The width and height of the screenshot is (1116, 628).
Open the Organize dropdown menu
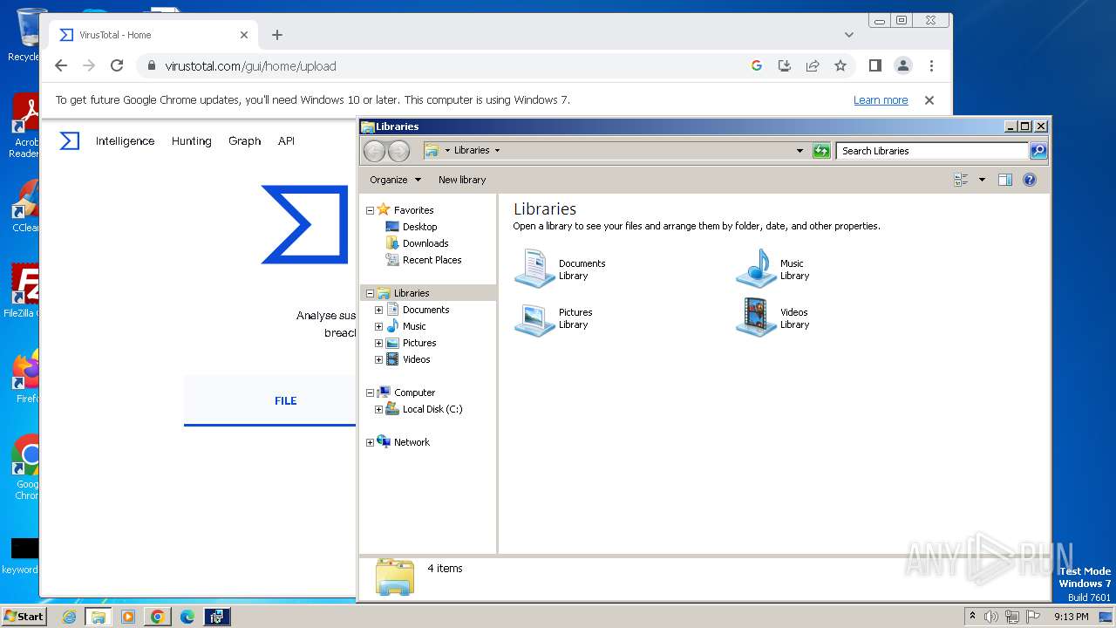(395, 180)
